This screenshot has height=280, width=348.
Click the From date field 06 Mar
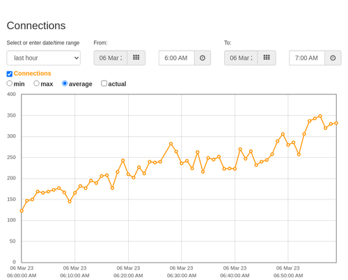(x=111, y=58)
